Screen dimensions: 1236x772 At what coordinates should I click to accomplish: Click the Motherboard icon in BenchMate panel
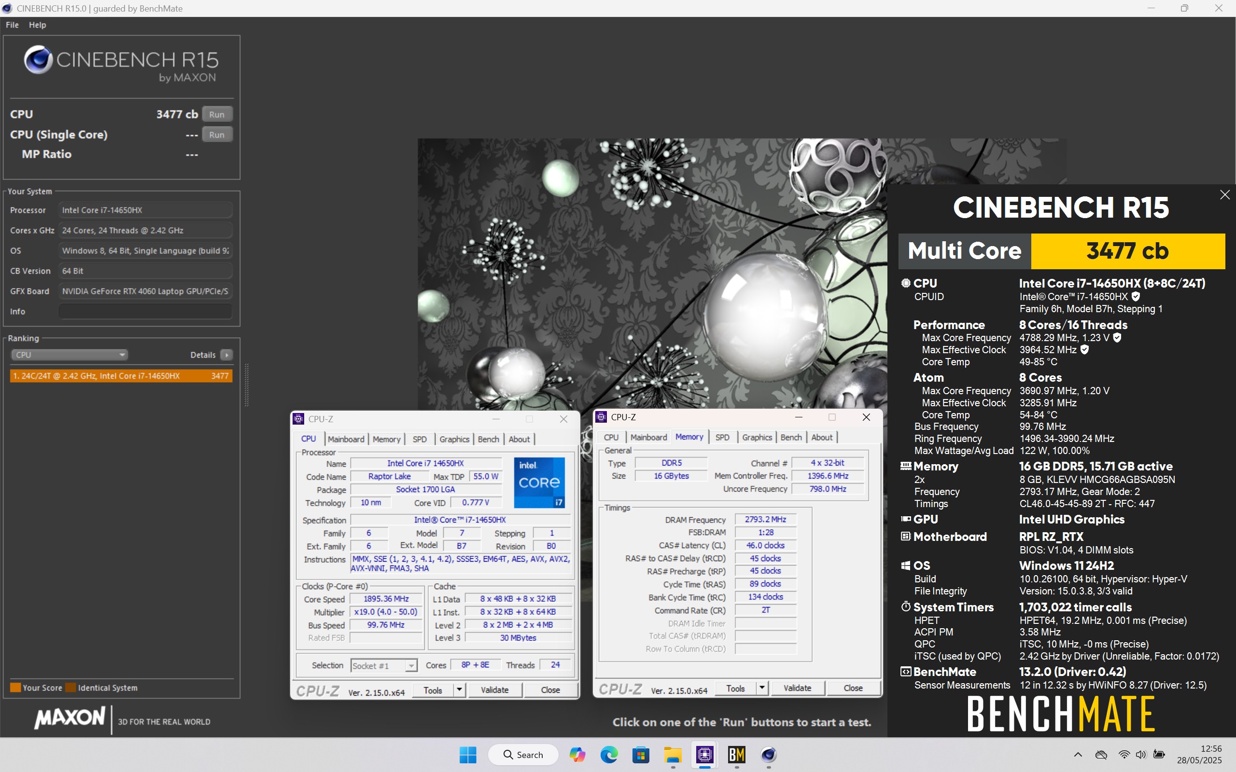click(906, 536)
